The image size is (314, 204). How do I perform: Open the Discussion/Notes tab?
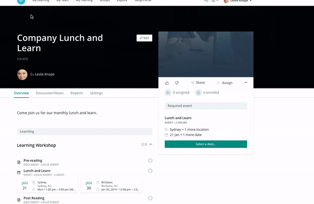(x=50, y=93)
